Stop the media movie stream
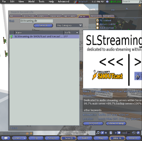142x141 pixels. [119, 133]
